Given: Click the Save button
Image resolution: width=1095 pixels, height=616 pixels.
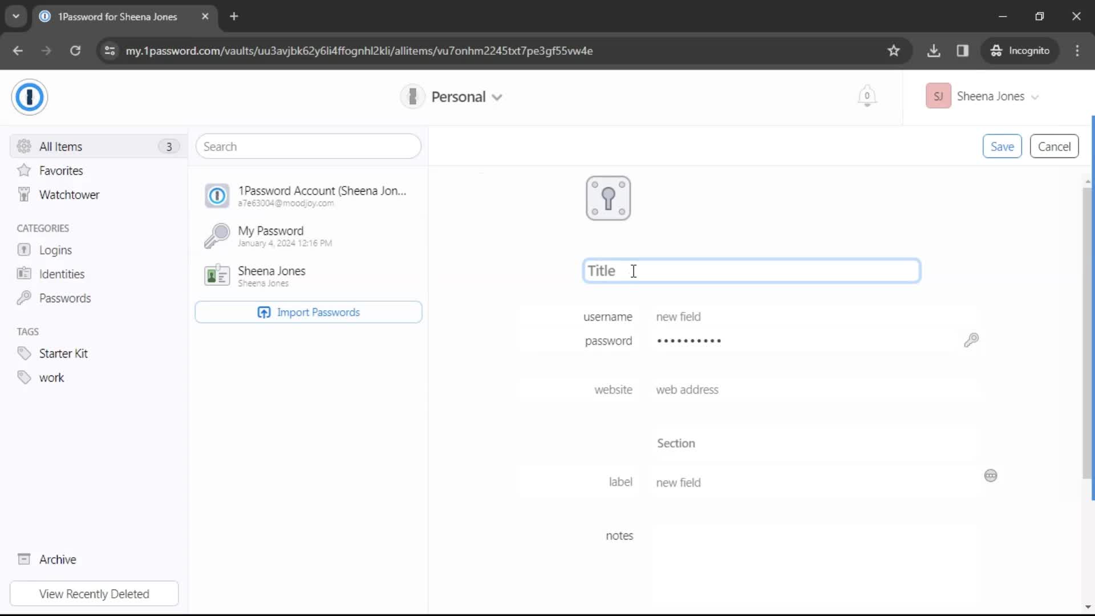Looking at the screenshot, I should [1003, 146].
